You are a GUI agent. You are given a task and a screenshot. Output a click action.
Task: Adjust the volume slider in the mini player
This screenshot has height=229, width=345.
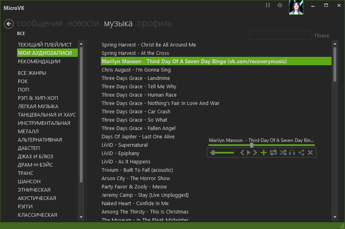point(222,153)
